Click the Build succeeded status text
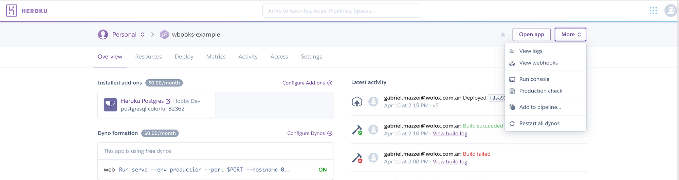This screenshot has width=679, height=180. [x=483, y=126]
